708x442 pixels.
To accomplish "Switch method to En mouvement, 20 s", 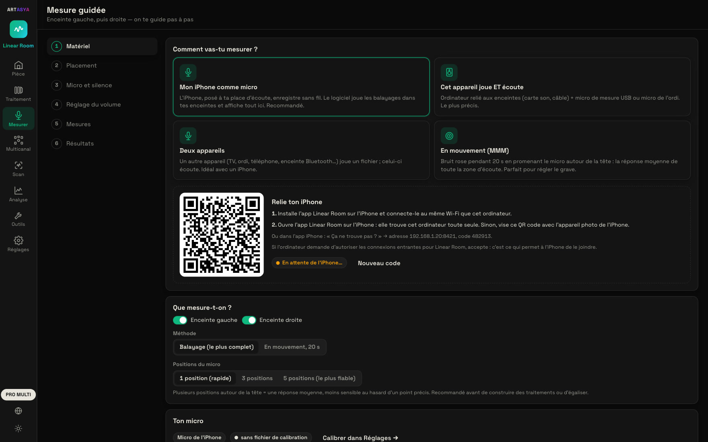I will (292, 347).
